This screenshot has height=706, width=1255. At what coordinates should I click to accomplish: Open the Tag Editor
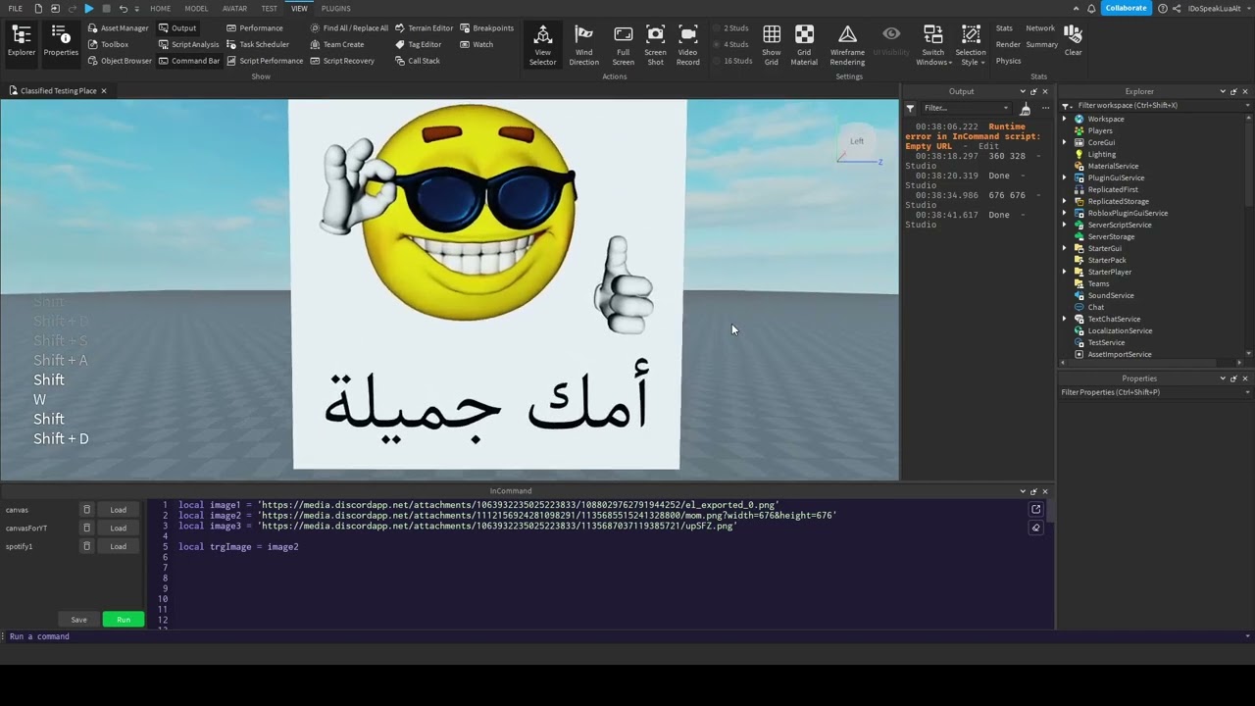pyautogui.click(x=418, y=44)
